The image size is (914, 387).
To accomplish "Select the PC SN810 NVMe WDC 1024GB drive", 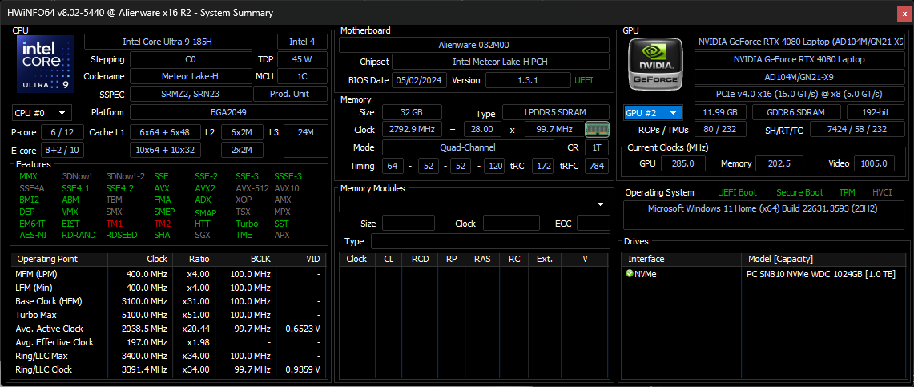I will pyautogui.click(x=763, y=274).
